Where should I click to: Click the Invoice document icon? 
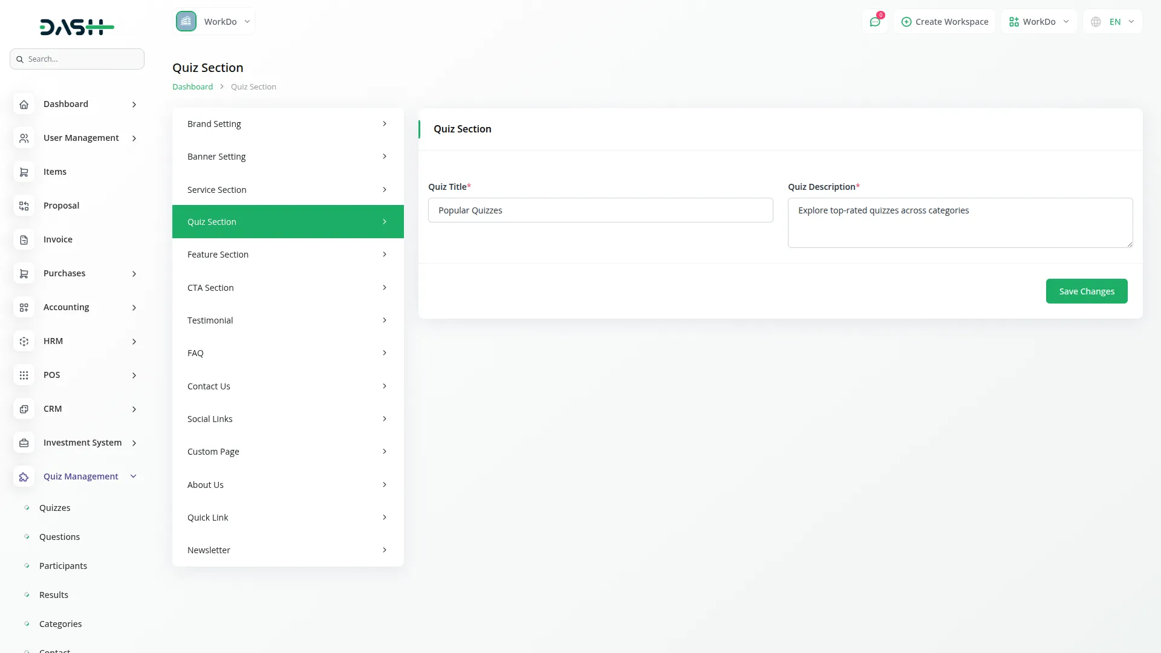point(24,240)
